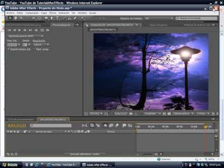Select the Clone Stamp tool
224x168 pixels.
coord(70,18)
